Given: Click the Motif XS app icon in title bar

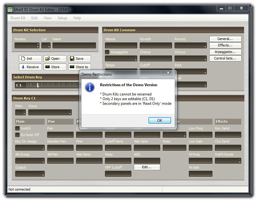Looking at the screenshot, I should click(x=10, y=10).
